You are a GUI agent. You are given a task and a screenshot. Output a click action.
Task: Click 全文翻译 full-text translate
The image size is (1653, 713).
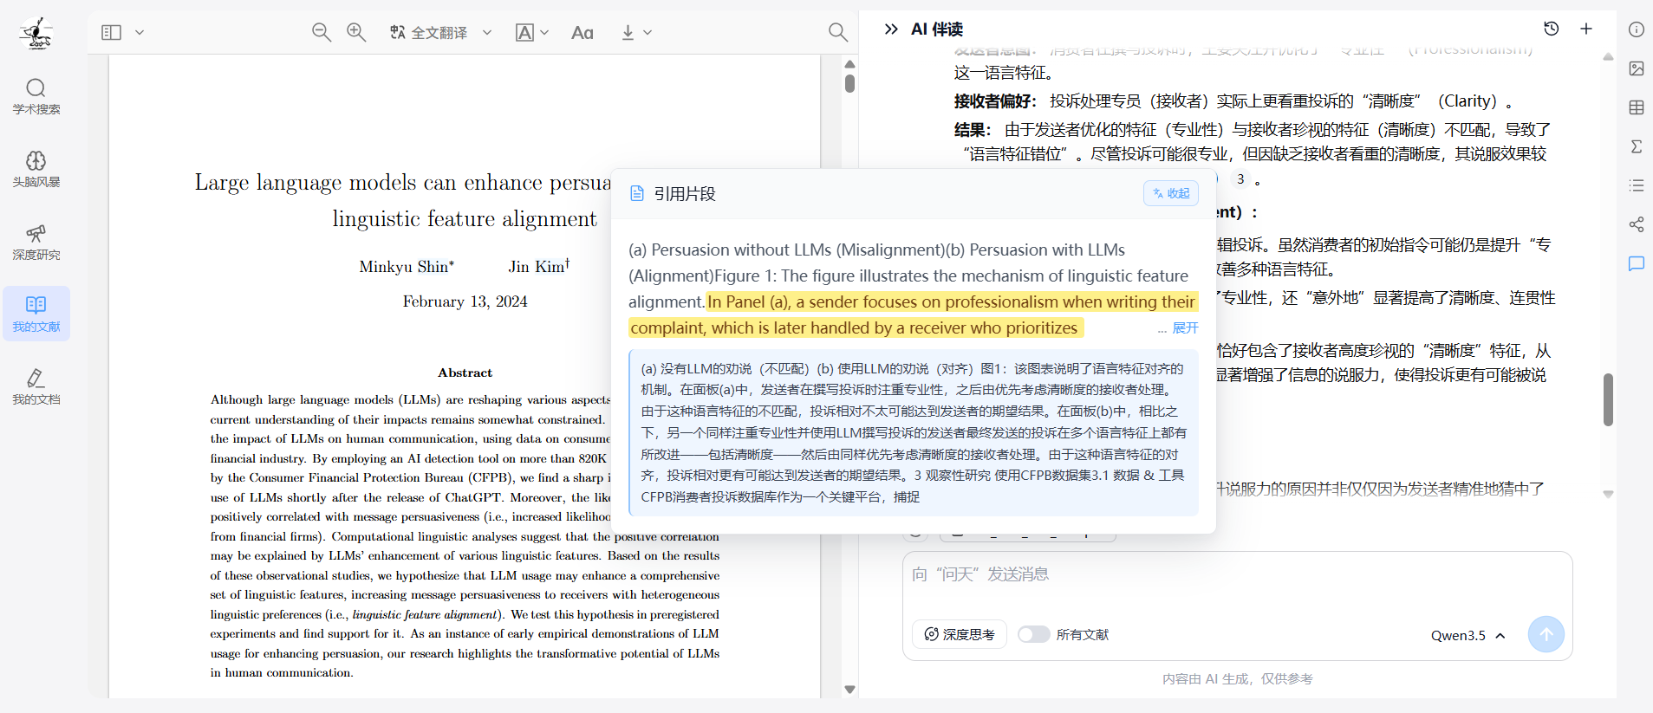tap(428, 32)
